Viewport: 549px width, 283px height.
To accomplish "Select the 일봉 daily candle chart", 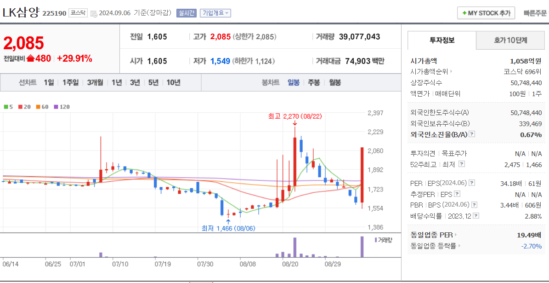I will 294,83.
